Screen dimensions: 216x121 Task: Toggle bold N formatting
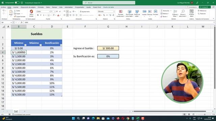(x=38, y=15)
